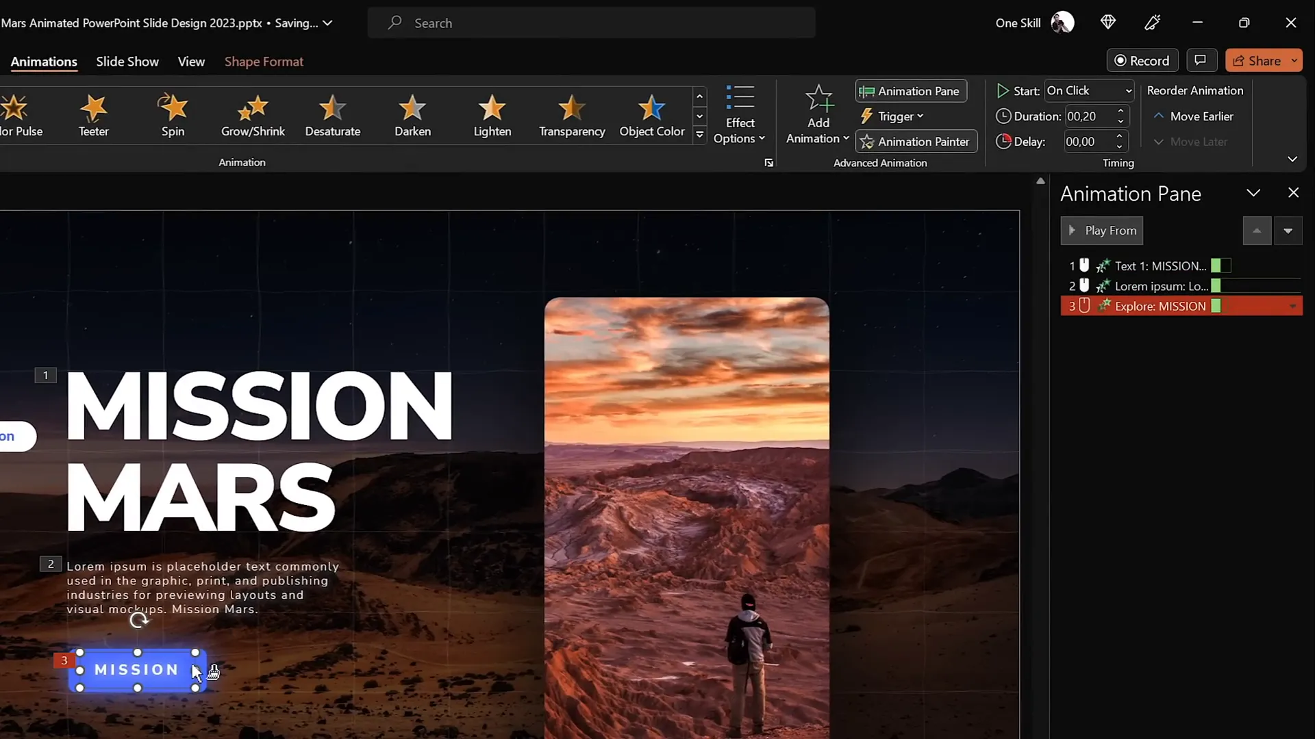The width and height of the screenshot is (1315, 739).
Task: Select the MISSION MARS title text
Action: click(259, 451)
